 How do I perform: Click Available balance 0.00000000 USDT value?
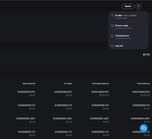click(99, 119)
